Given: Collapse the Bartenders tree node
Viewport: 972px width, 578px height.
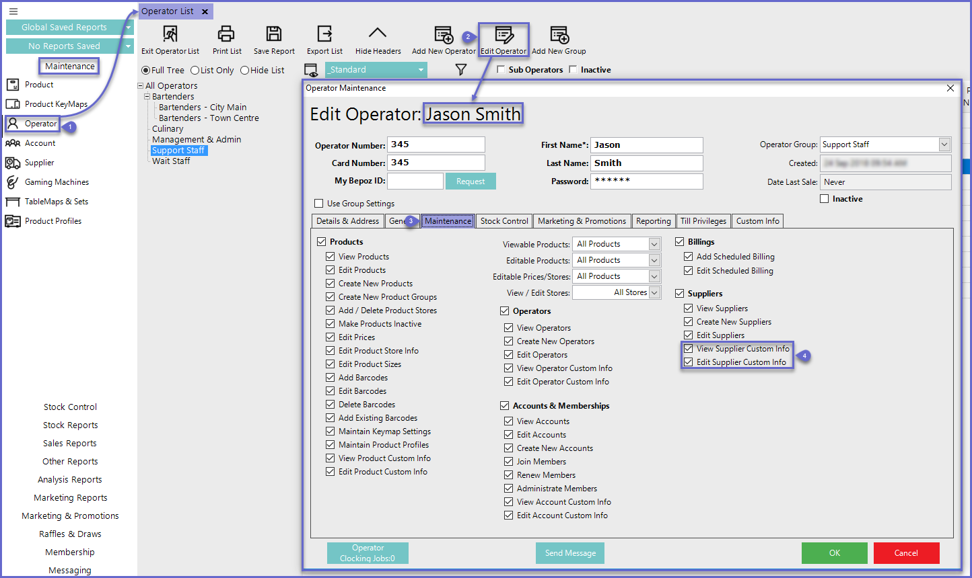Looking at the screenshot, I should [x=147, y=97].
